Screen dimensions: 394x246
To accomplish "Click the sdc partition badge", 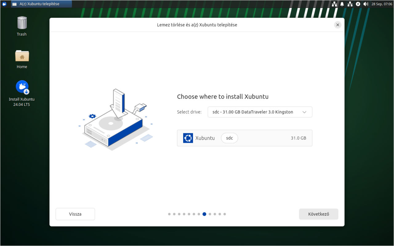I will coord(230,138).
